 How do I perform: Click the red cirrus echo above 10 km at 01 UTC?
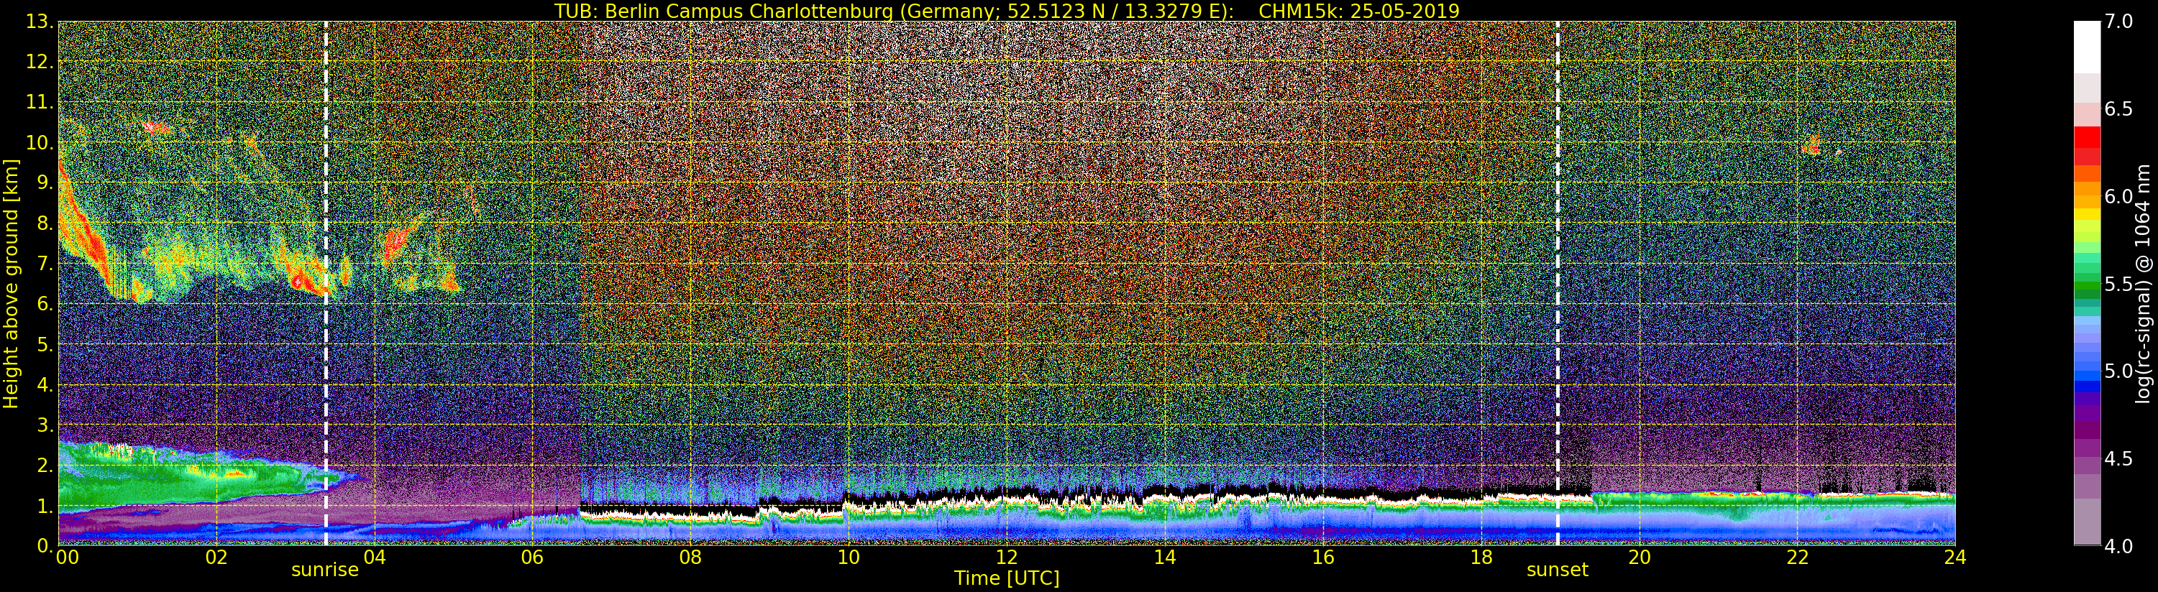(x=157, y=128)
